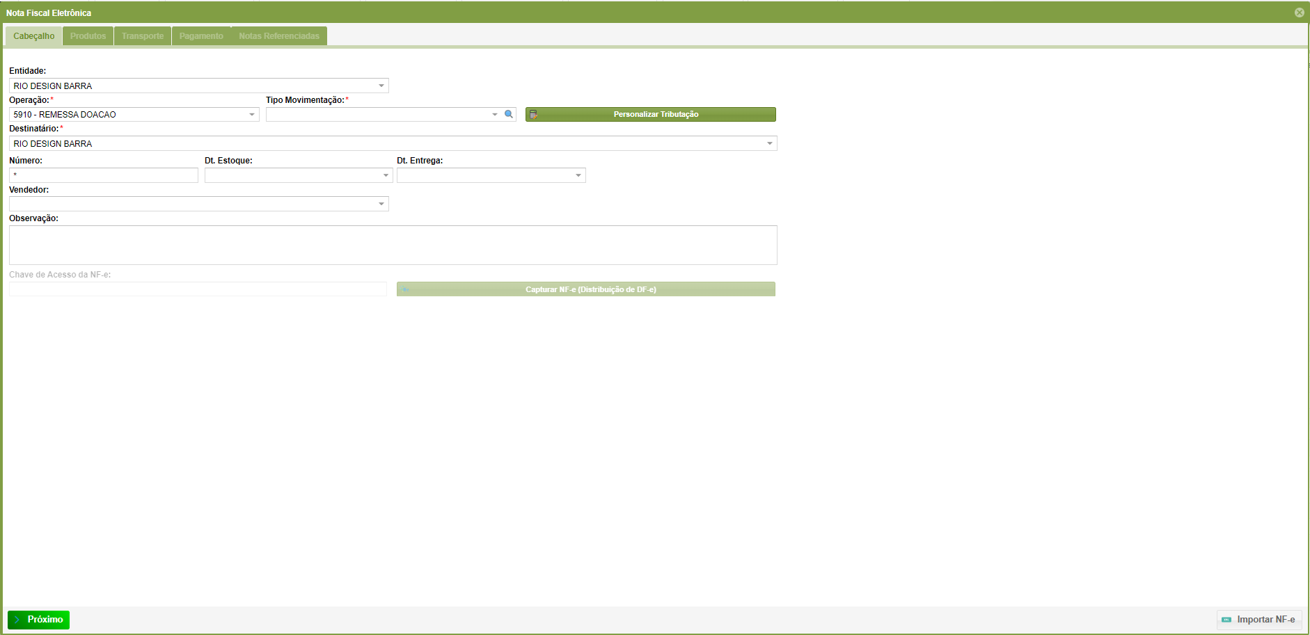The image size is (1310, 635).
Task: Expand the Operação dropdown showing 5910 - REMESSA DOACAO
Action: click(x=252, y=114)
